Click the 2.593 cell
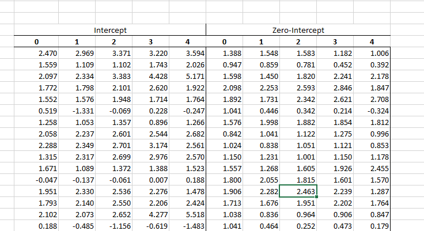 click(x=298, y=88)
